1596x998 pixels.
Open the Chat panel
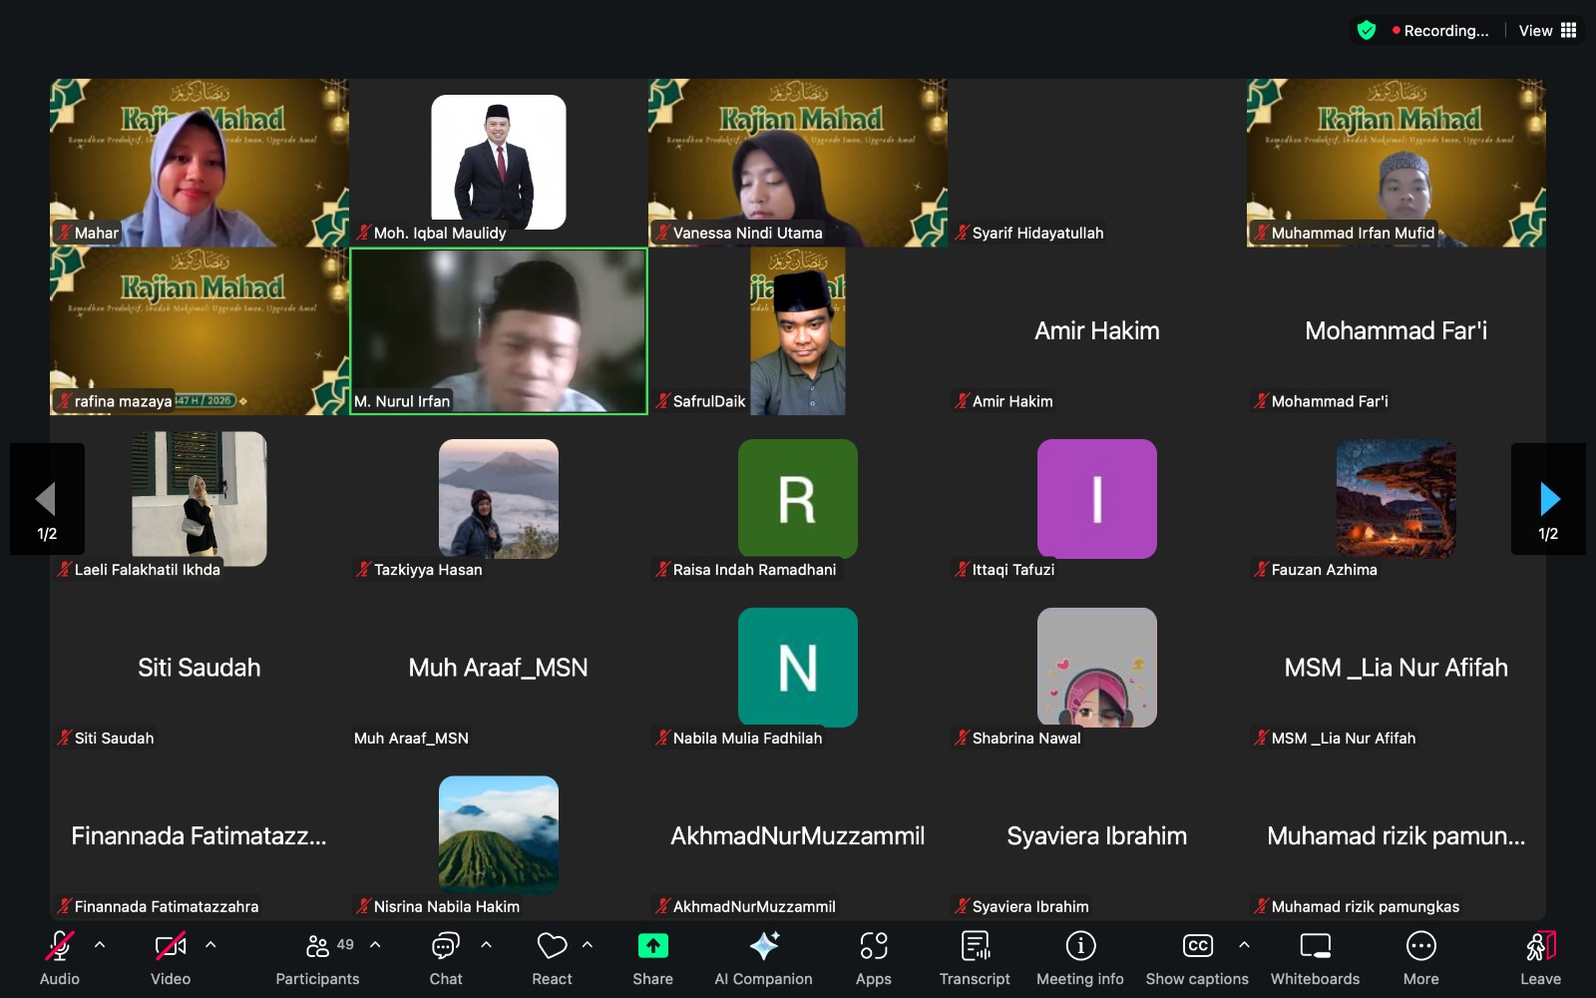click(x=445, y=958)
